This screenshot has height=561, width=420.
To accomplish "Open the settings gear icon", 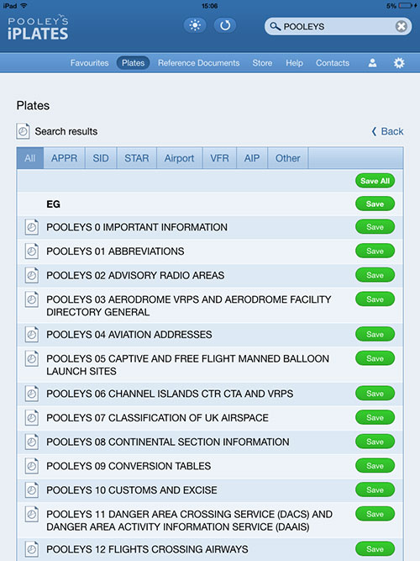I will pos(399,63).
